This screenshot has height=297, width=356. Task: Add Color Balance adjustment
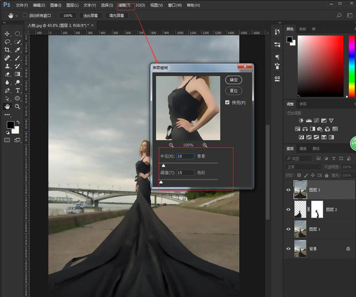(305, 129)
